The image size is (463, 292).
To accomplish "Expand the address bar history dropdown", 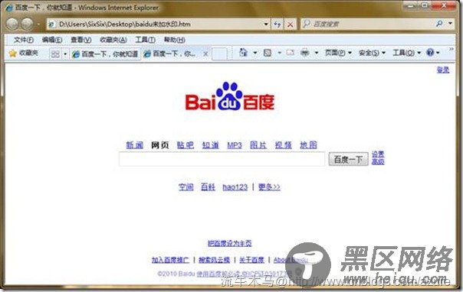I will 266,24.
